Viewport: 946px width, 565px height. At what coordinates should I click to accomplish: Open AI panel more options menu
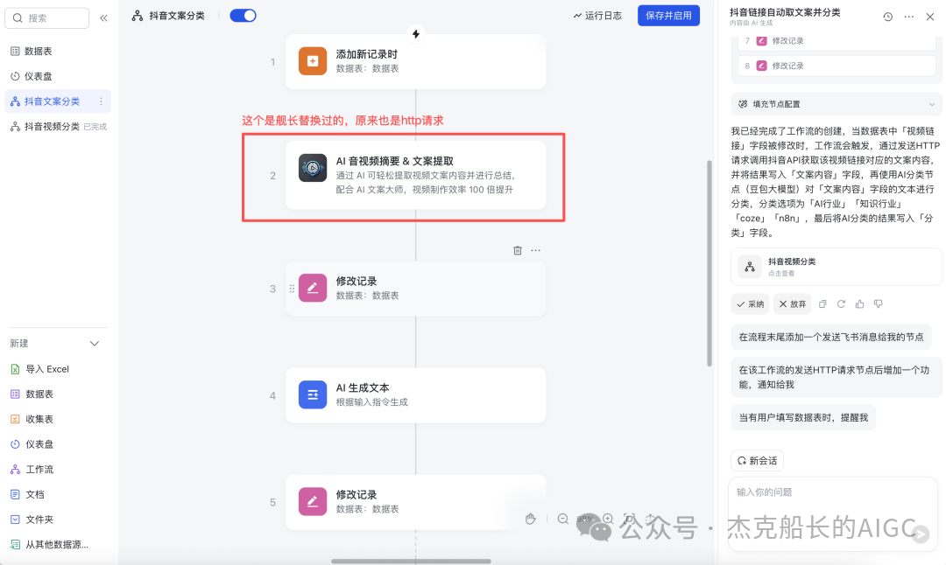[908, 17]
